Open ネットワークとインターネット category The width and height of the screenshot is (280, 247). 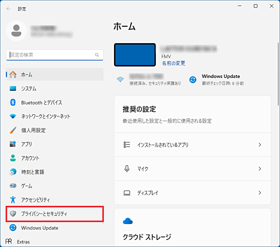tap(54, 116)
